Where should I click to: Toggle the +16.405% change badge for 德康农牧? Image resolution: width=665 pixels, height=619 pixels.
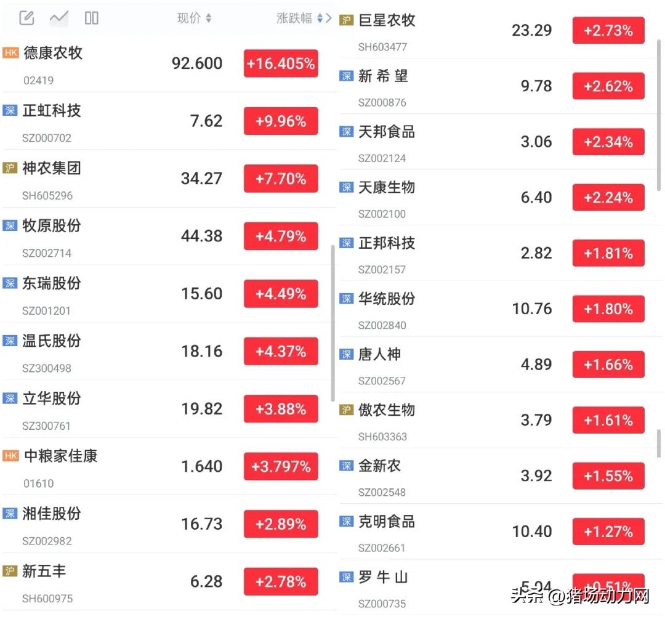[281, 63]
